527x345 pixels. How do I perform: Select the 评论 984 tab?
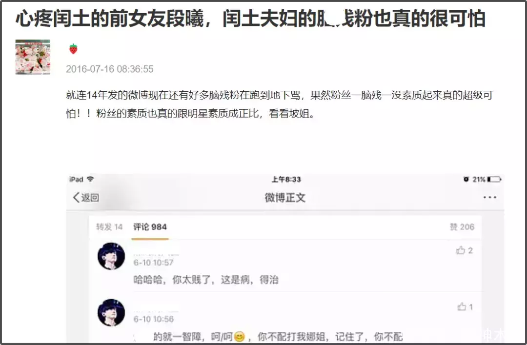pyautogui.click(x=150, y=227)
